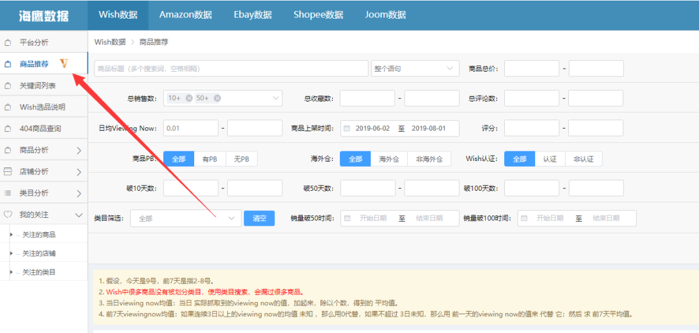Viewport: 699px width, 333px height.
Task: Click 结束日期 in 销量破100时间
Action: (x=606, y=218)
